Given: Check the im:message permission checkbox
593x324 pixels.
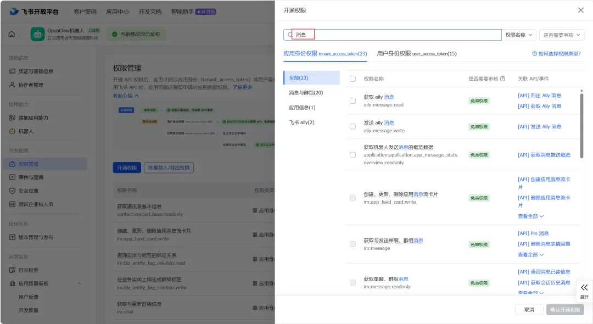Looking at the screenshot, I should click(353, 244).
